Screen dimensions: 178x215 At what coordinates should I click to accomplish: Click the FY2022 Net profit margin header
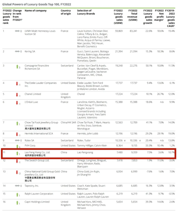point(159,15)
